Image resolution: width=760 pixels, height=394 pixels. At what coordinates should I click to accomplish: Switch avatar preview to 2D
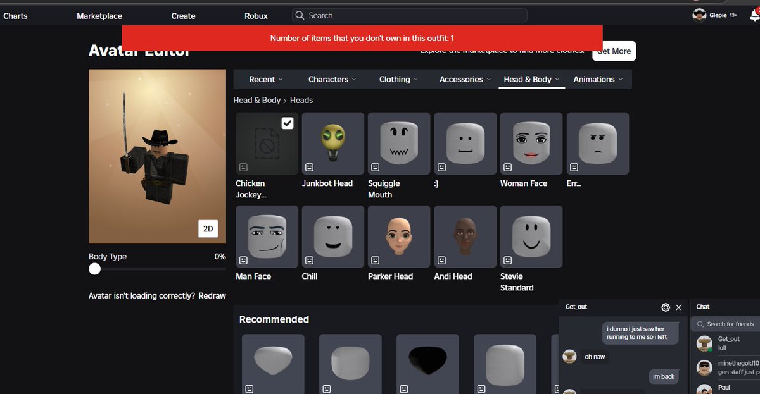coord(208,229)
